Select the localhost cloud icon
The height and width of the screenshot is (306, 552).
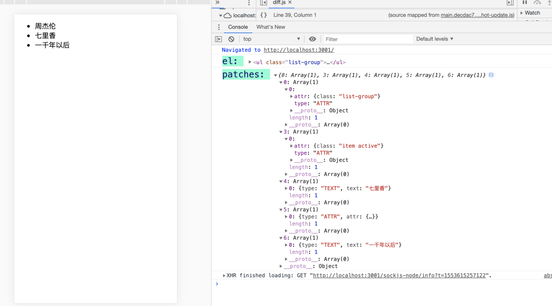click(x=227, y=16)
